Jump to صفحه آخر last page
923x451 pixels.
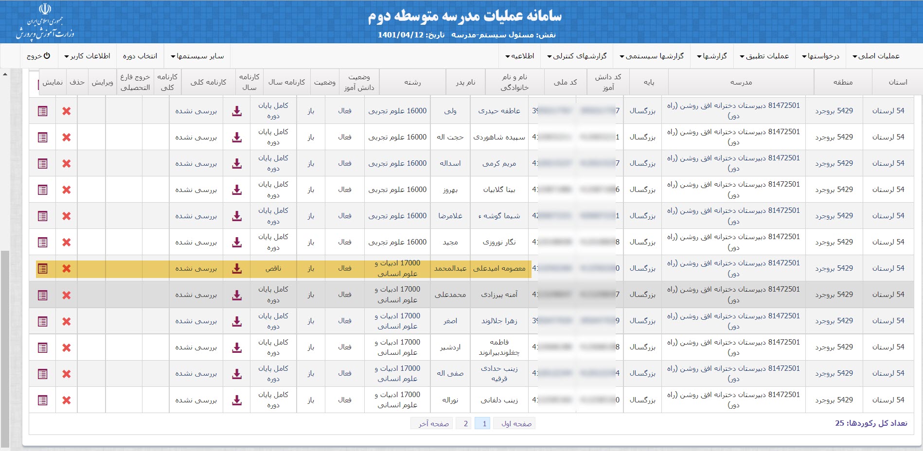coord(431,423)
